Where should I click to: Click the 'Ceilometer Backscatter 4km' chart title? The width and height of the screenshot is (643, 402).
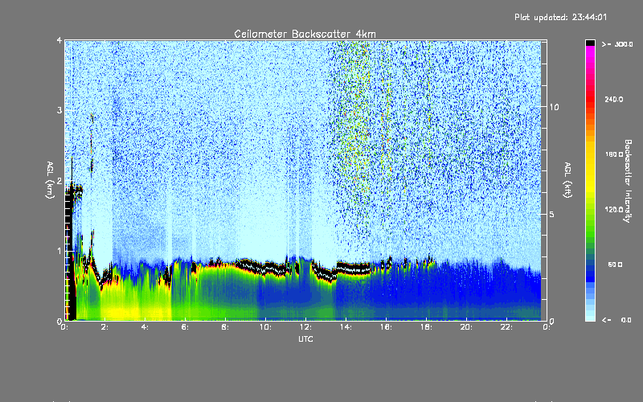tap(305, 34)
